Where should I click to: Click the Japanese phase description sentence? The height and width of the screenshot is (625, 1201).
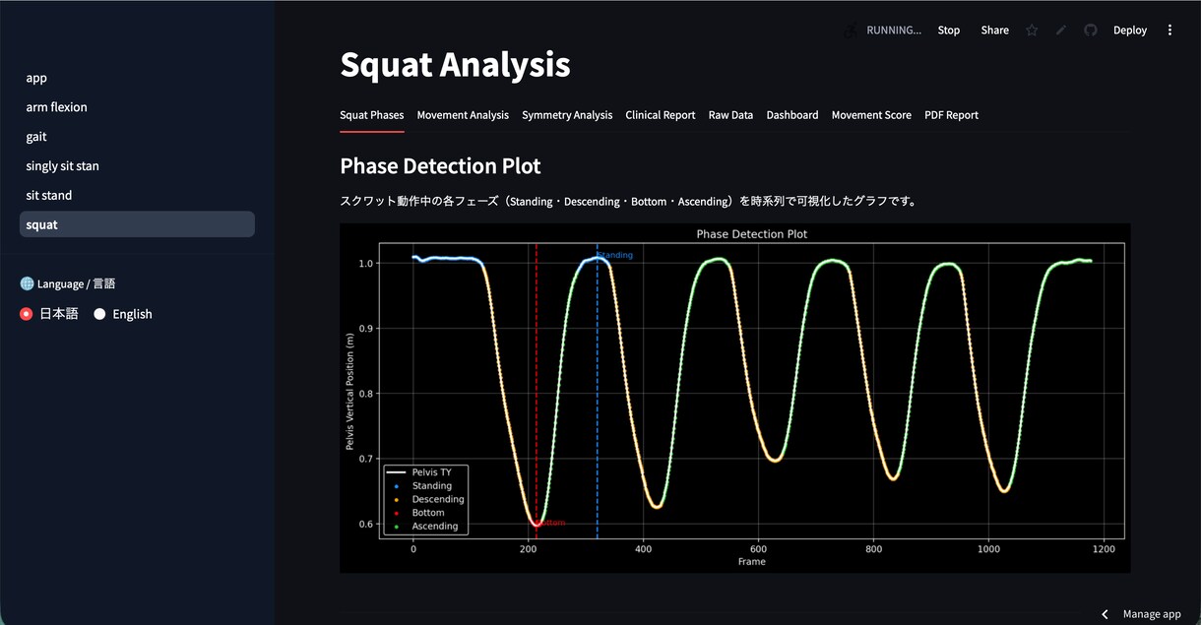(628, 201)
